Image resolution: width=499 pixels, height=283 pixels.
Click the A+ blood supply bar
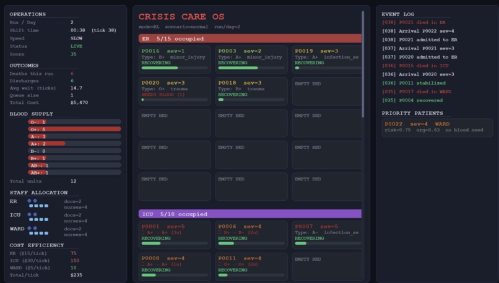(74, 143)
